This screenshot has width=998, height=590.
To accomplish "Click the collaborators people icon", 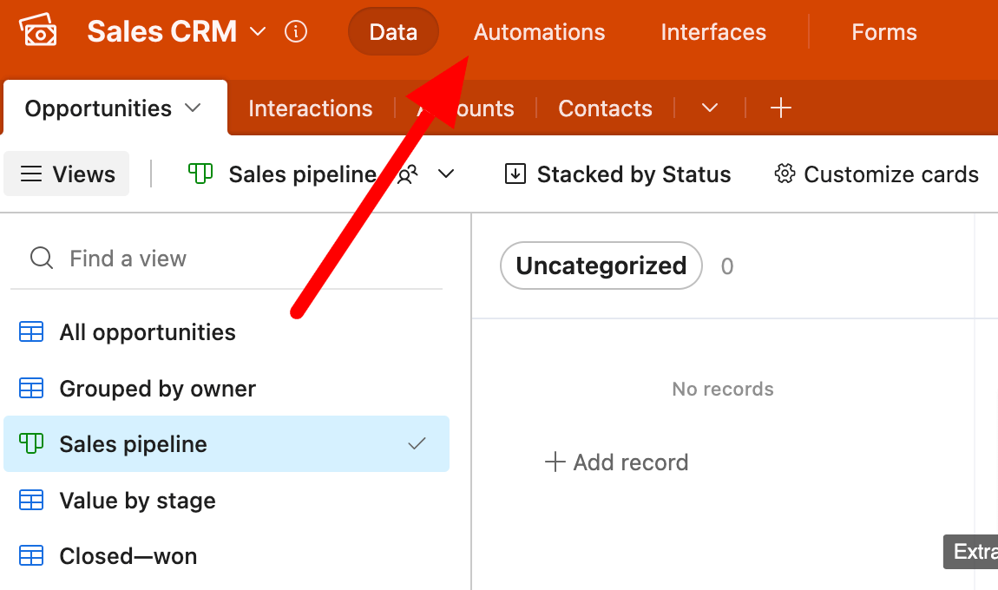I will point(407,174).
